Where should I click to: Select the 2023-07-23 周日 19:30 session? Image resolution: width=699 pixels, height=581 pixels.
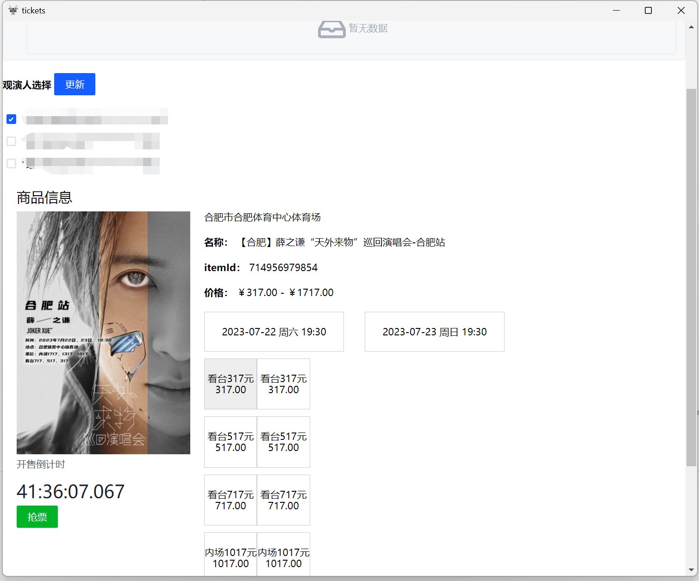(435, 332)
